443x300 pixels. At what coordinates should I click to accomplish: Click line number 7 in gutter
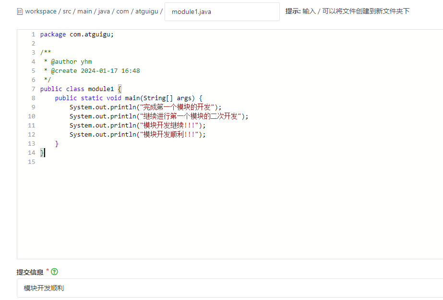[33, 89]
